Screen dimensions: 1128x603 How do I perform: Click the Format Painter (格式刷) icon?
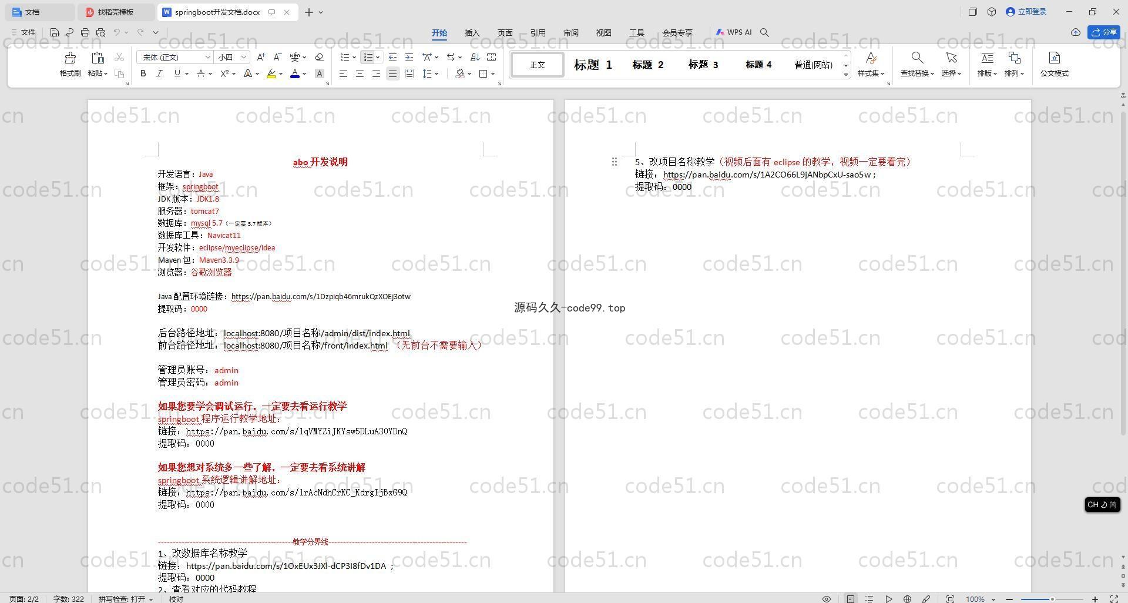tap(70, 58)
